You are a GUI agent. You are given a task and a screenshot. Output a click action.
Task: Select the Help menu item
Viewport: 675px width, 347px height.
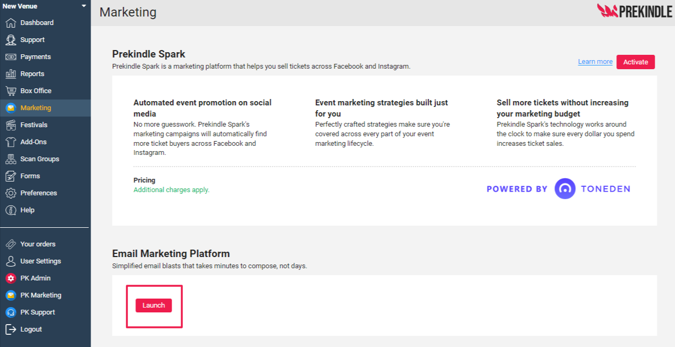pos(27,210)
